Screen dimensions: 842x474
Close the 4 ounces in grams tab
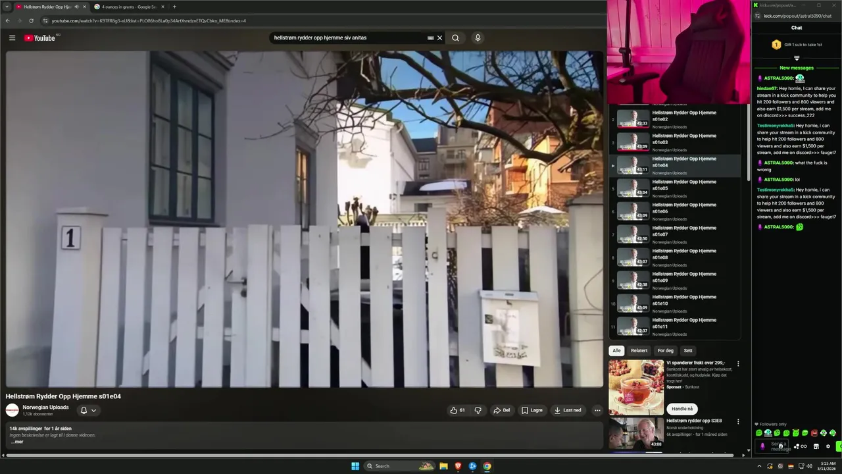point(162,7)
